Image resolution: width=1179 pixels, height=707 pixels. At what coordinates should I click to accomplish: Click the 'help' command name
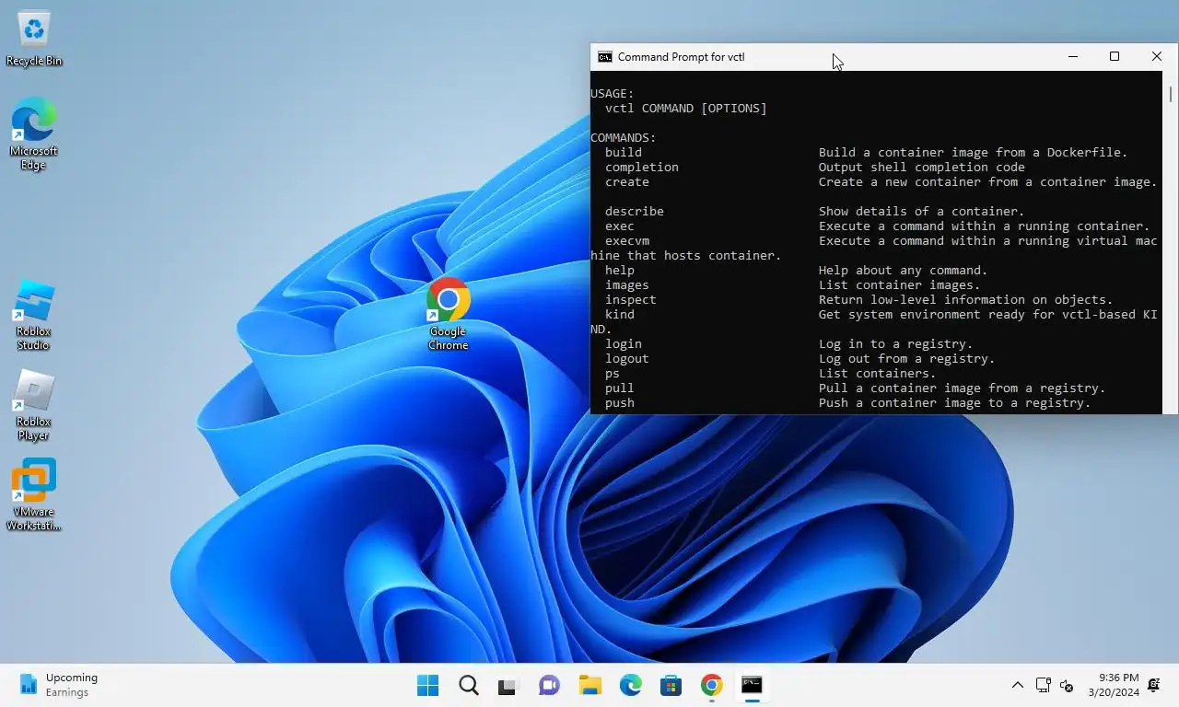pos(620,271)
